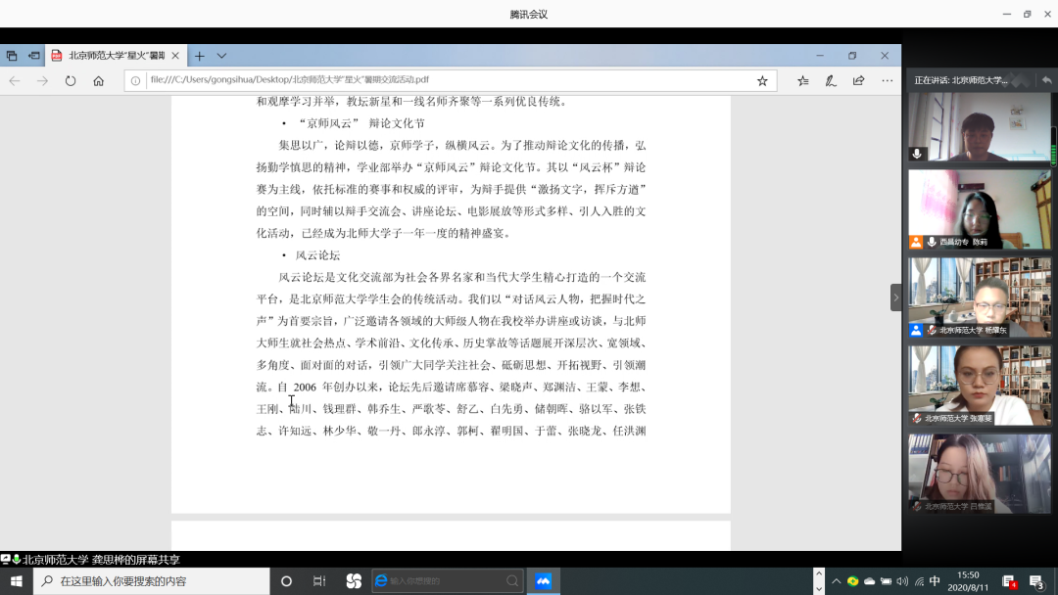Open the browser share icon

(x=858, y=81)
